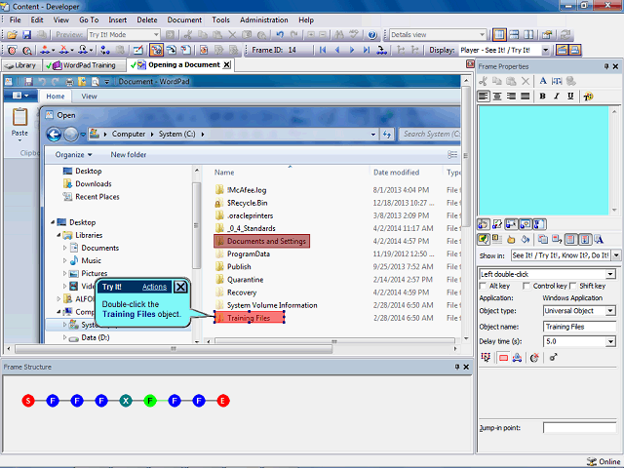Open the Details view dropdown

[x=482, y=35]
